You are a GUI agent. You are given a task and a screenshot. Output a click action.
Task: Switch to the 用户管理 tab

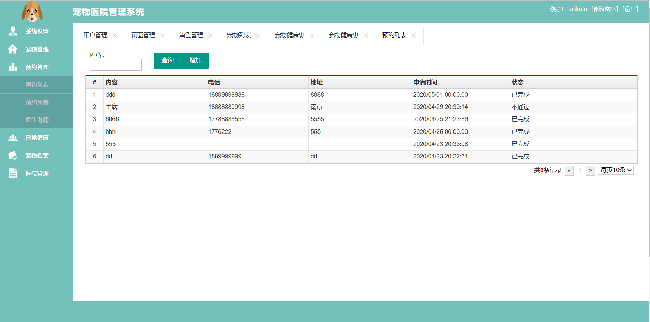[x=95, y=35]
